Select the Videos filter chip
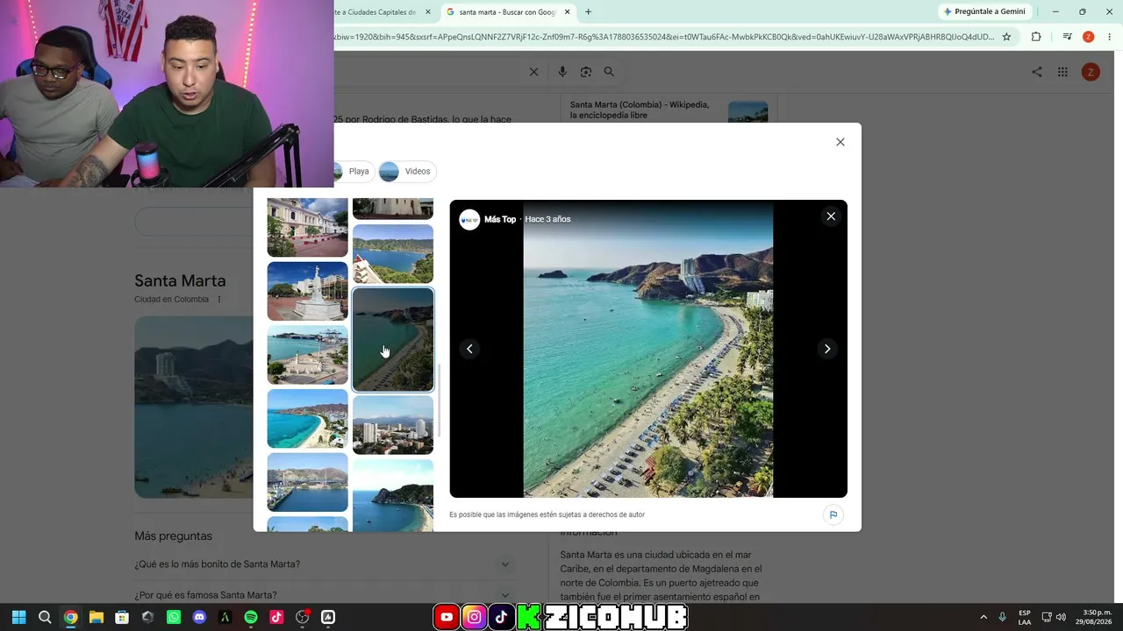 pos(408,171)
